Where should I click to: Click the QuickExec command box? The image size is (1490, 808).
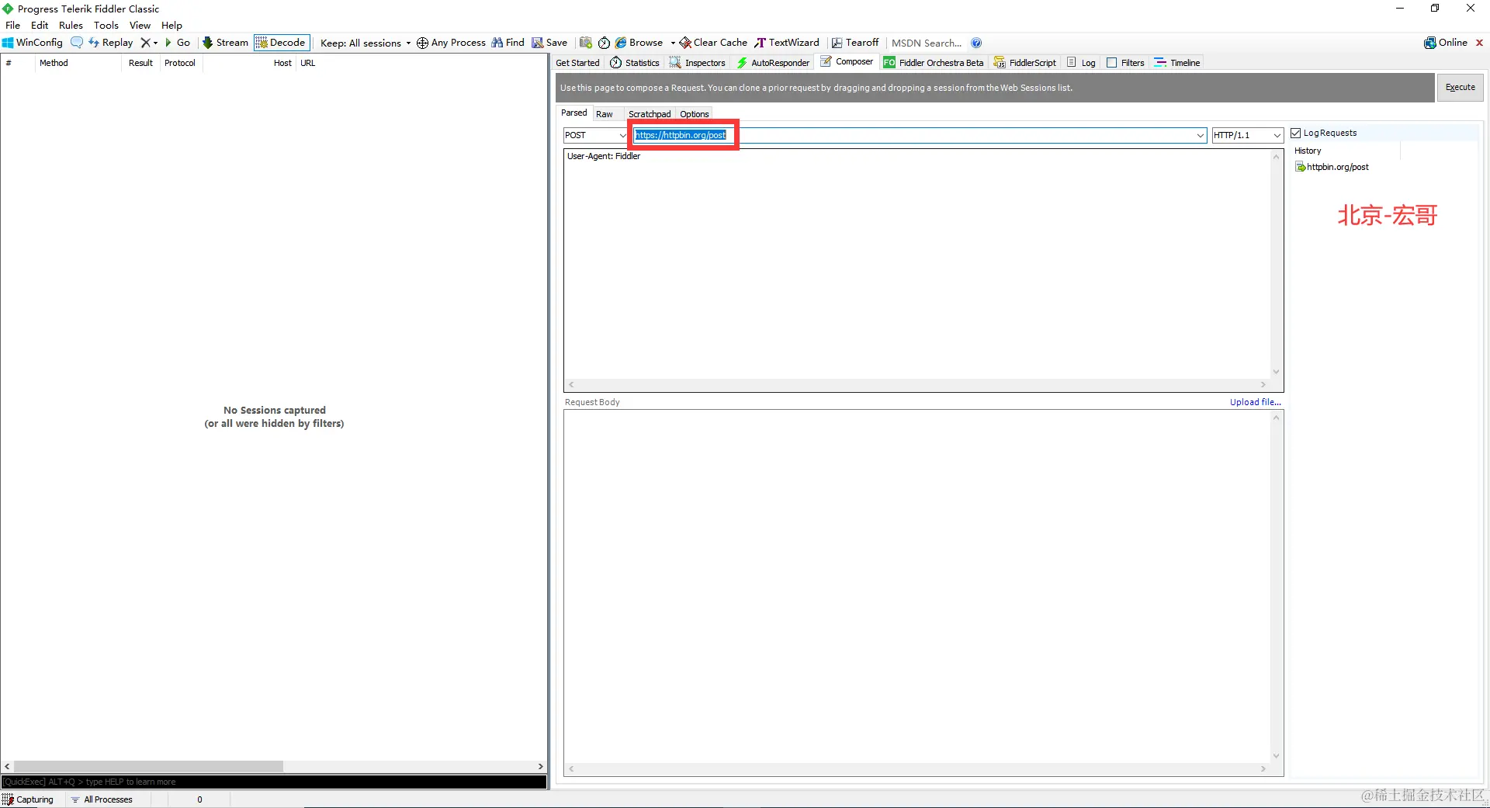pyautogui.click(x=274, y=782)
